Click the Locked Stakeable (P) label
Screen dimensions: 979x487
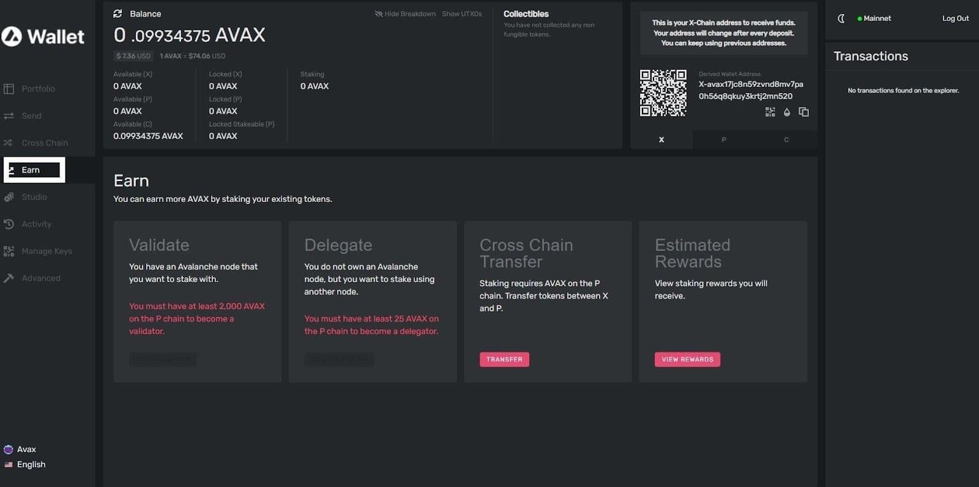point(242,124)
